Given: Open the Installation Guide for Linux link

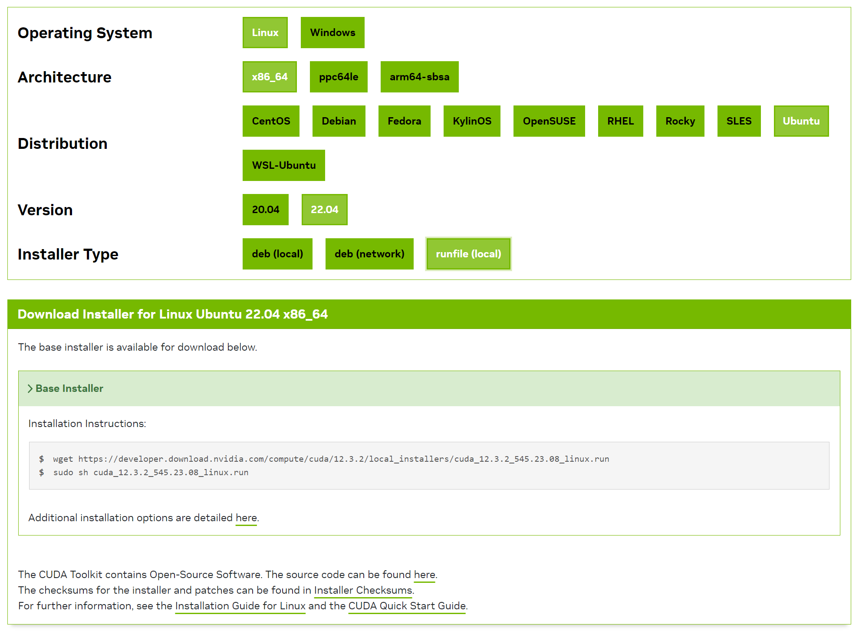Looking at the screenshot, I should pyautogui.click(x=240, y=606).
